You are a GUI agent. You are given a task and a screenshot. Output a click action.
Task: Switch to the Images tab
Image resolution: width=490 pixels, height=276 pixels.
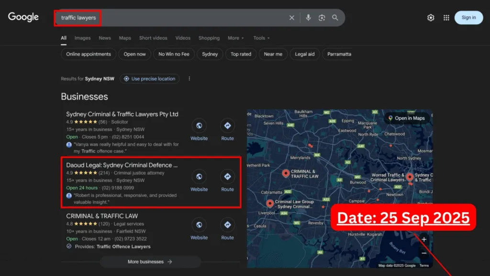(x=82, y=38)
